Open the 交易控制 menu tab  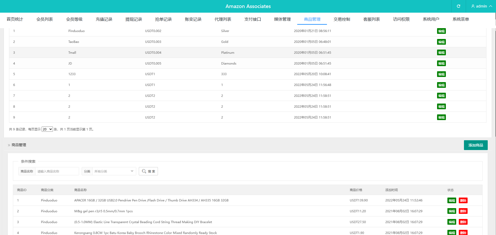tap(342, 19)
